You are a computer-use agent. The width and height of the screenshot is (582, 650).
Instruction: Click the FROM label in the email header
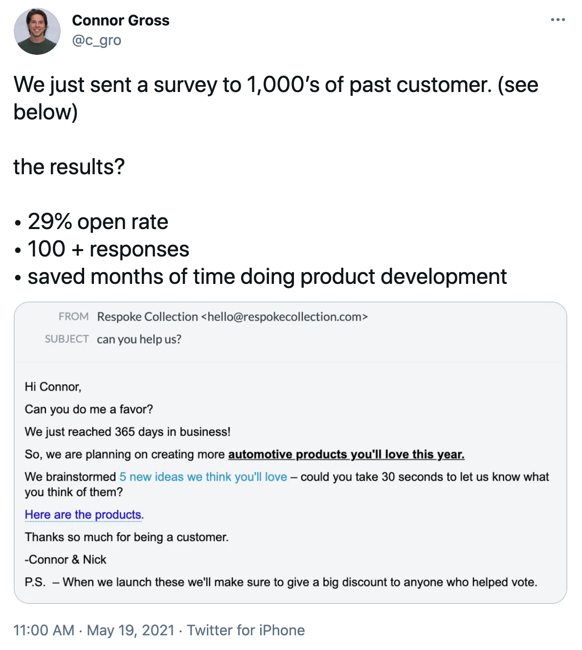[x=73, y=317]
